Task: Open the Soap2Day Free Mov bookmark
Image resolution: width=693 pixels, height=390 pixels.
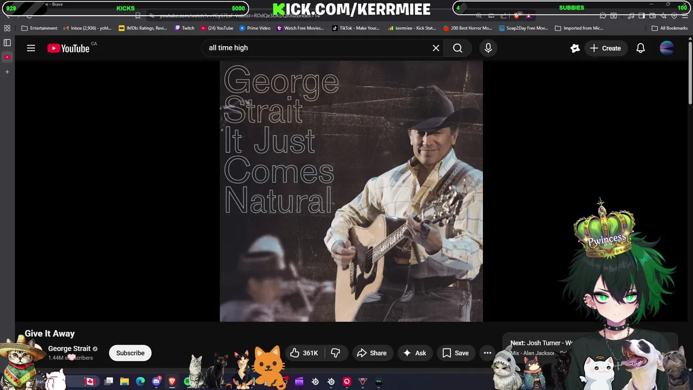Action: coord(524,28)
